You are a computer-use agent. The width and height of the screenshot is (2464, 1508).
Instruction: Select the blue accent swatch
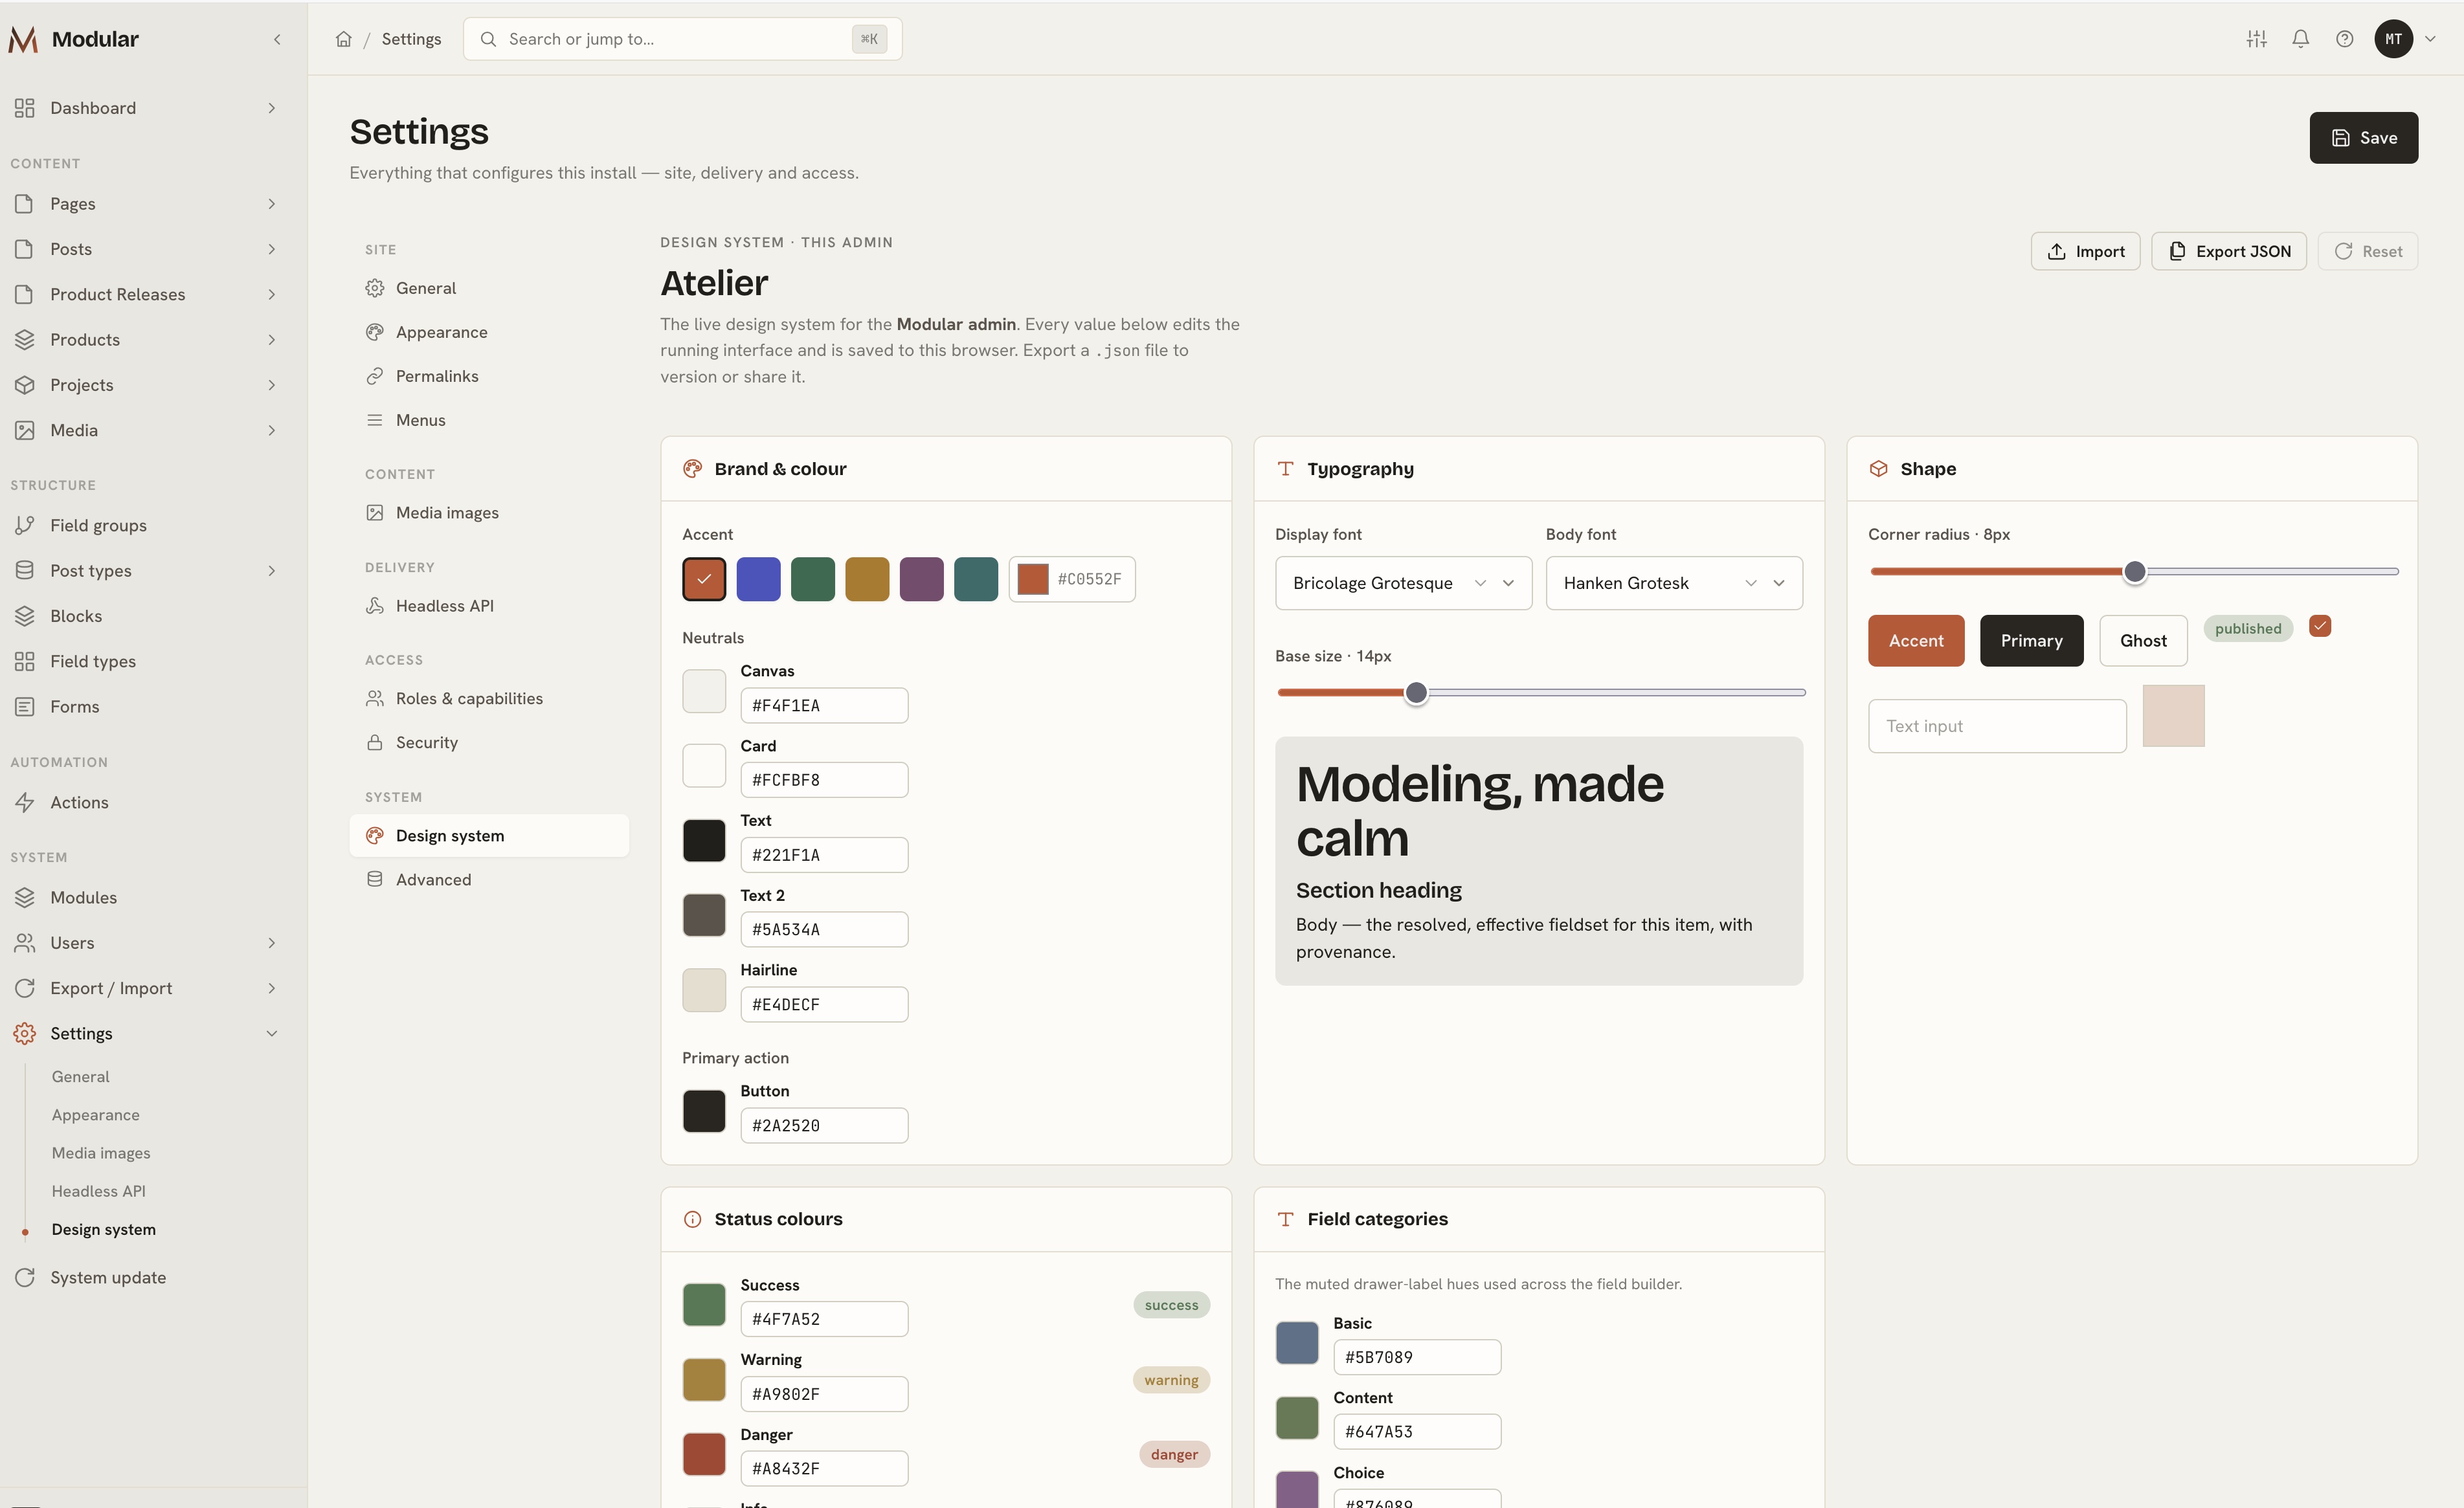tap(758, 579)
